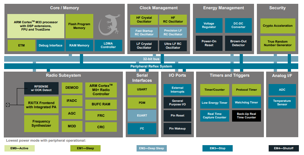
Task: Click the antenna pin symbol left of RX/TX Frontend
Action: 8,105
